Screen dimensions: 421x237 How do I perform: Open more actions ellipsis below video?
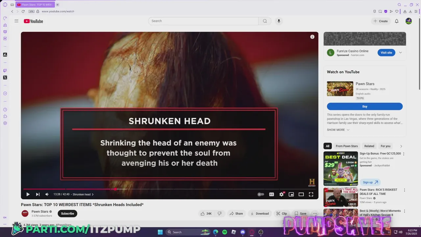click(x=315, y=214)
